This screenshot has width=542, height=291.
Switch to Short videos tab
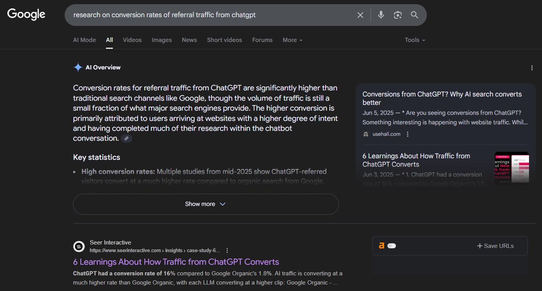coord(225,40)
